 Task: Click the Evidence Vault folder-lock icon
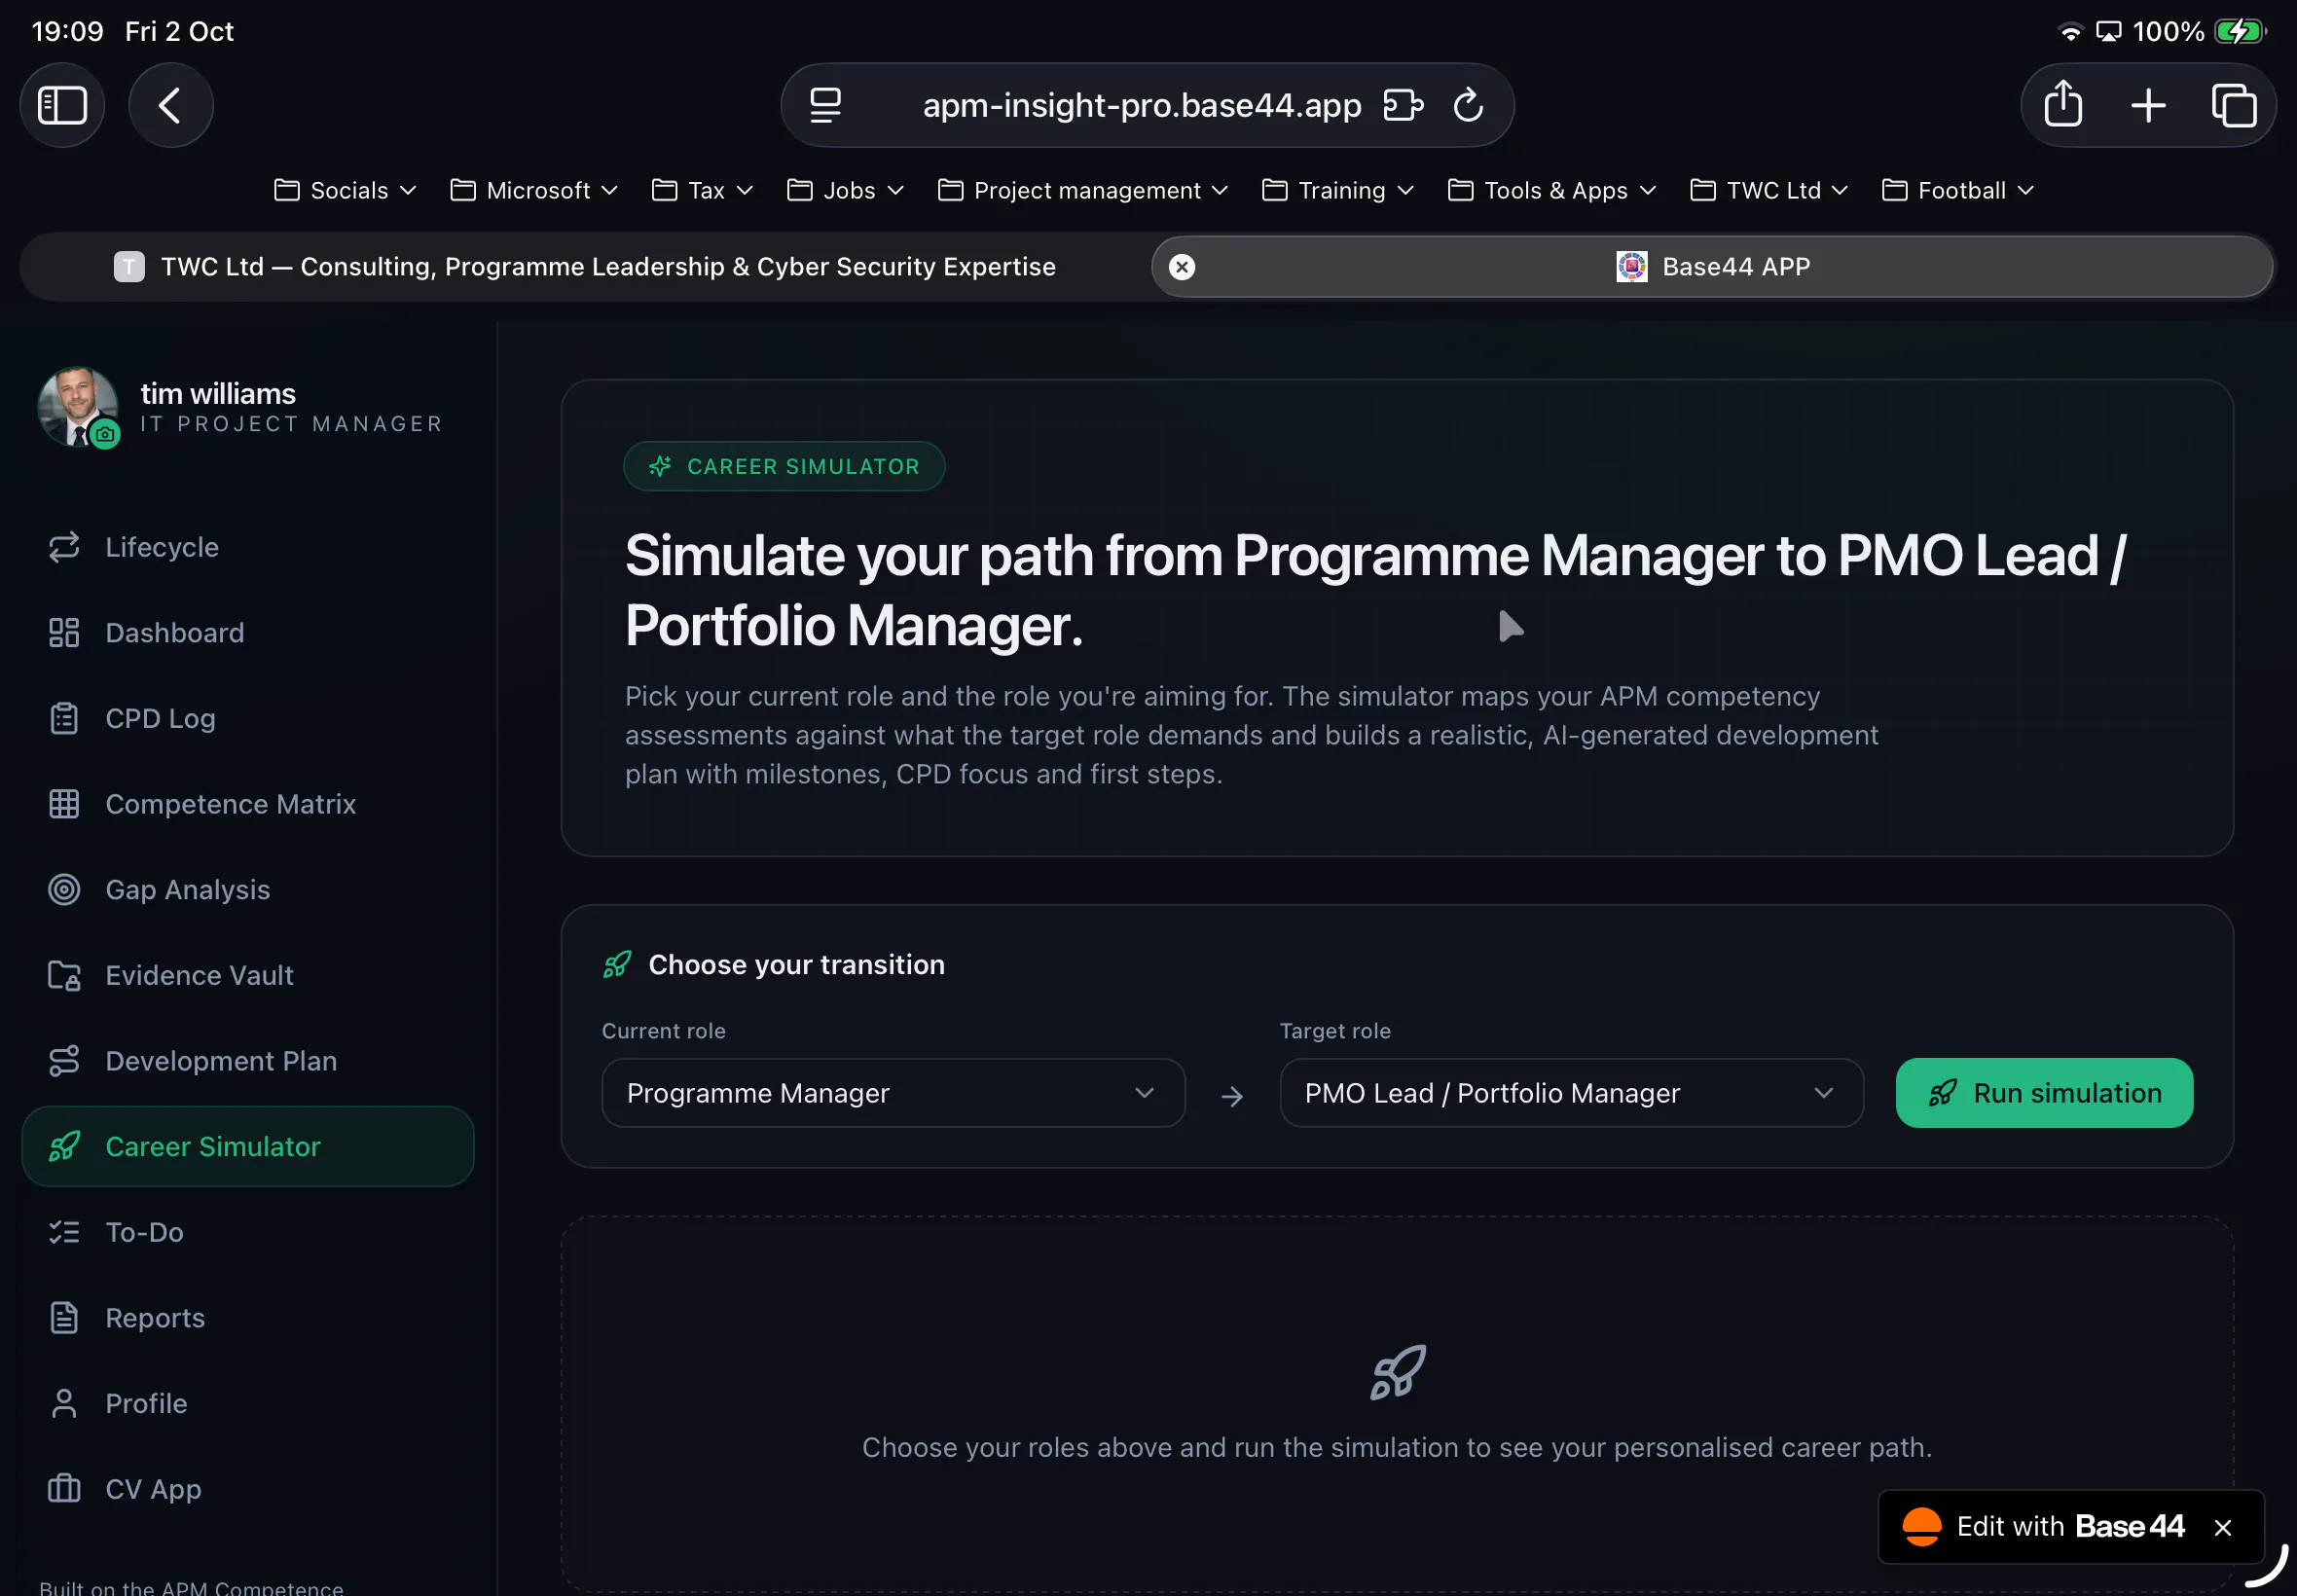(x=64, y=975)
